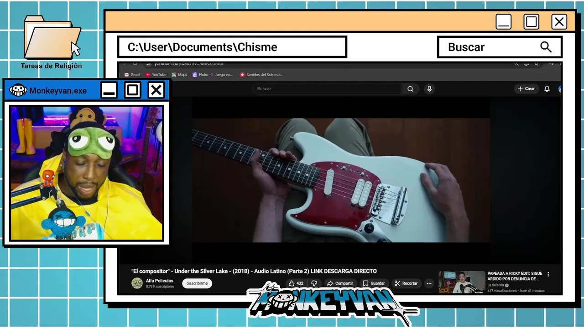Open the Juega en... bookmark
584x328 pixels.
pos(222,75)
